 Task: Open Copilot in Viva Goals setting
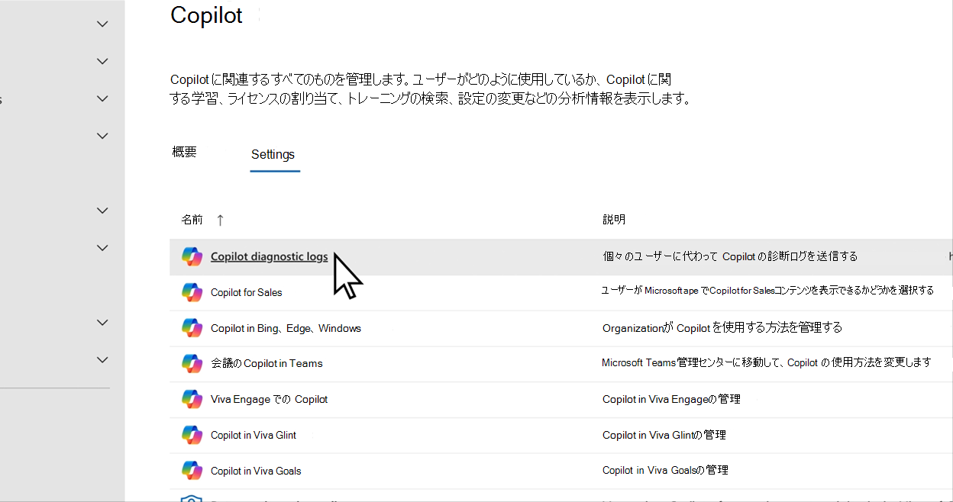256,471
